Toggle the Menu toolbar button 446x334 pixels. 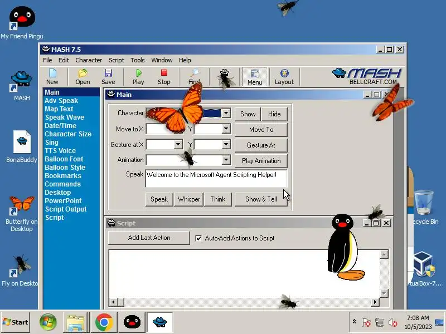click(x=255, y=77)
